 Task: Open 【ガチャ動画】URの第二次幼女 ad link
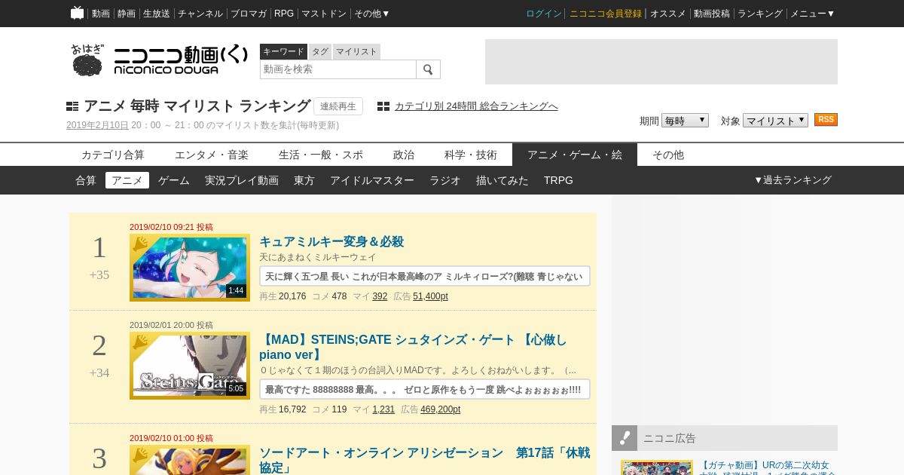tap(767, 467)
